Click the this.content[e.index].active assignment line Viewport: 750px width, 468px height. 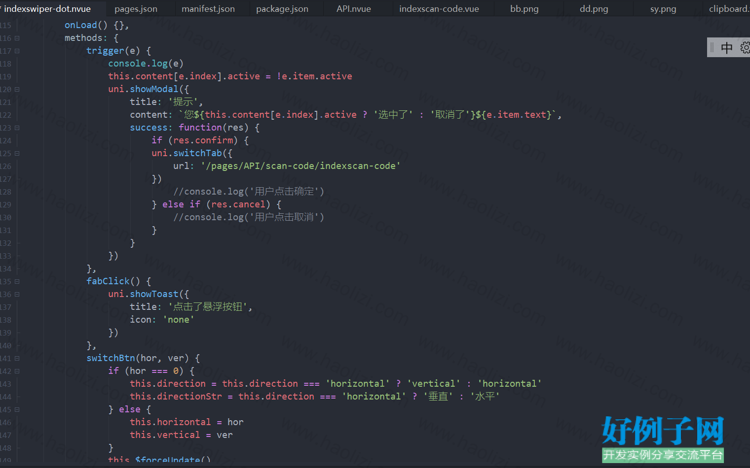[230, 76]
